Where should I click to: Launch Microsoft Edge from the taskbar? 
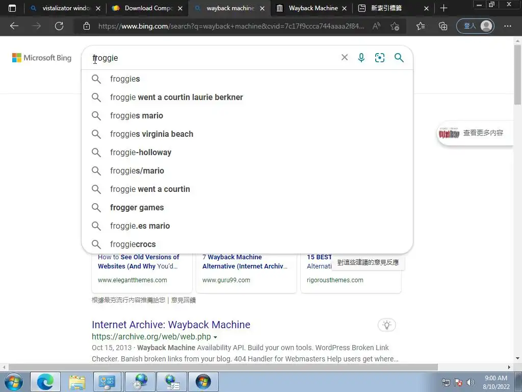coord(45,382)
